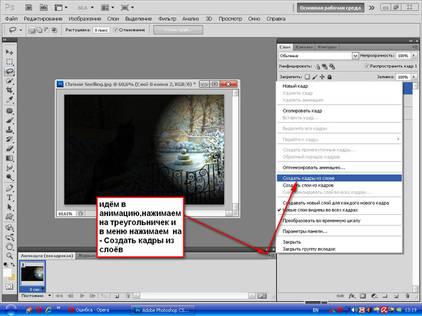Select the Brush tool
The height and width of the screenshot is (316, 422).
coord(10,120)
